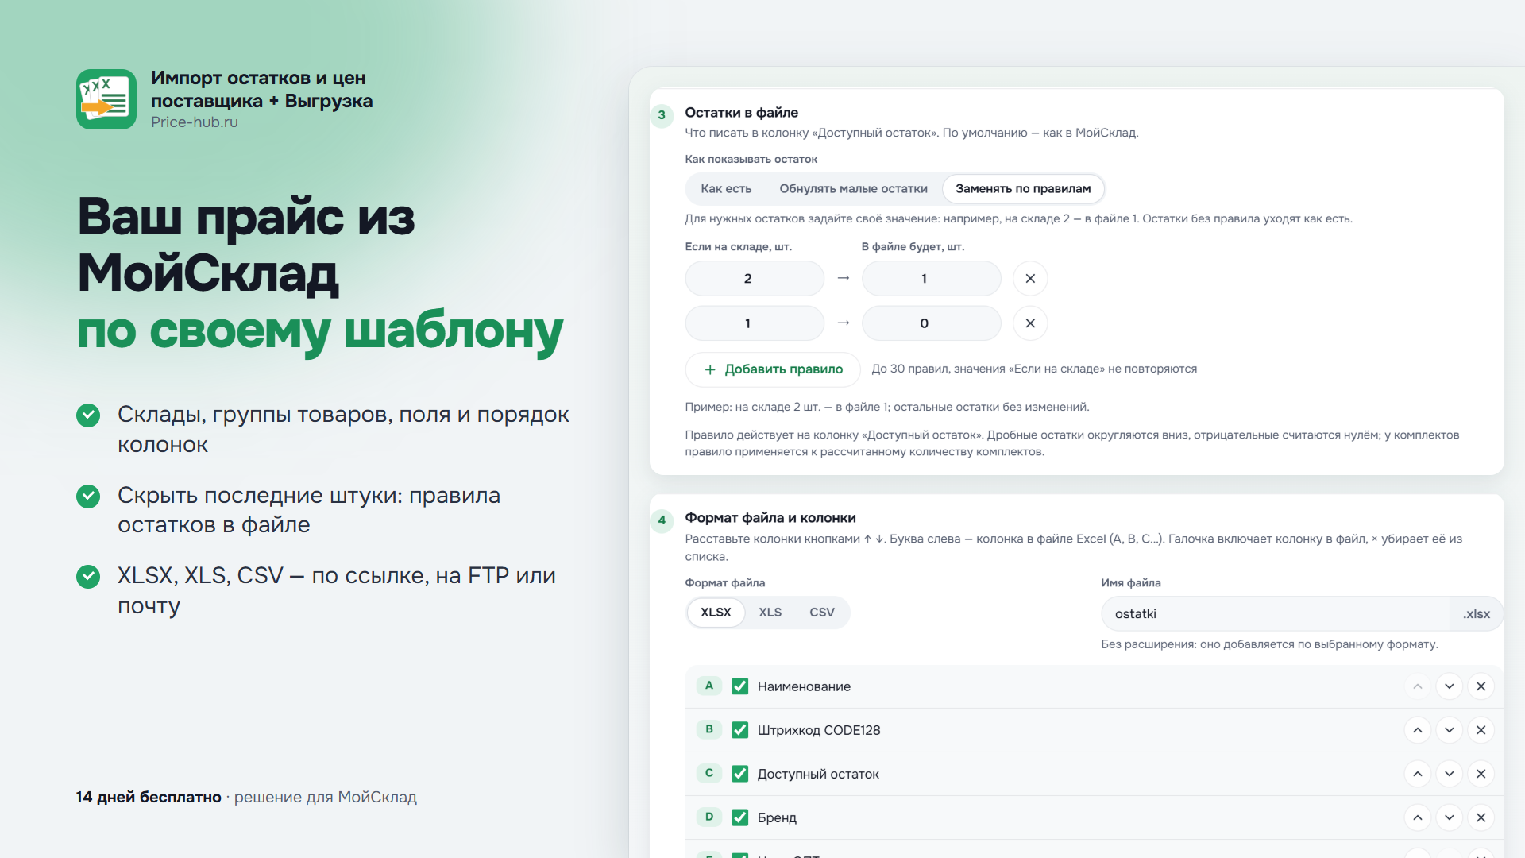Remove the stock rule 1 → 0
Image resolution: width=1525 pixels, height=858 pixels.
tap(1030, 323)
